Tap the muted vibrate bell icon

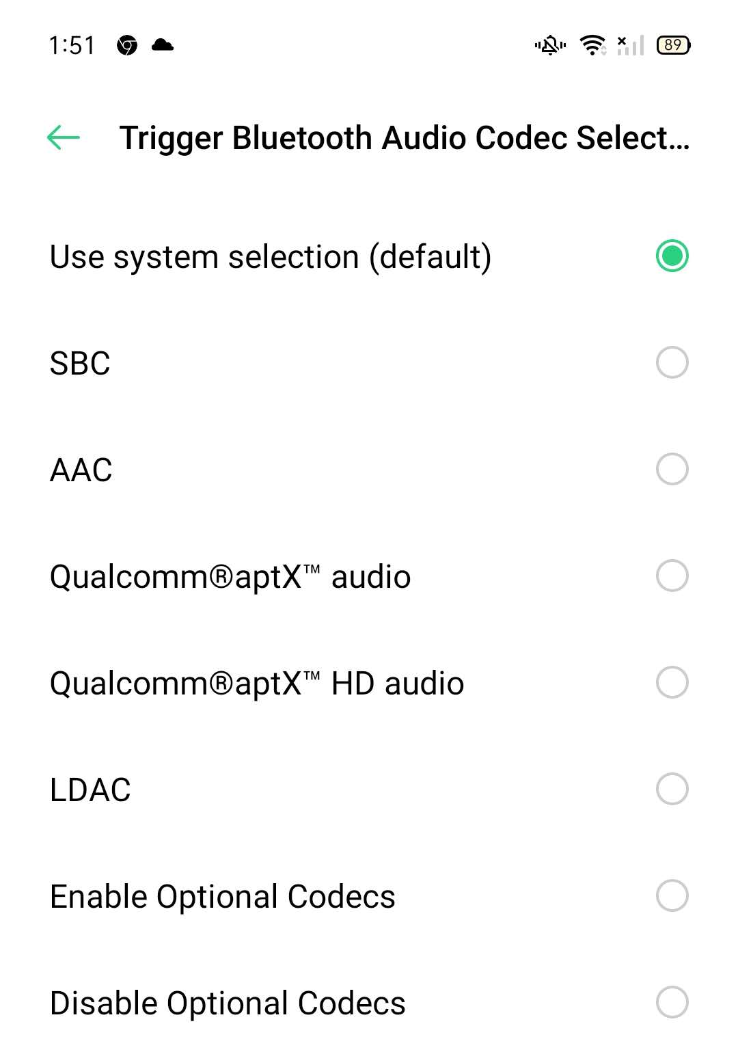point(550,46)
